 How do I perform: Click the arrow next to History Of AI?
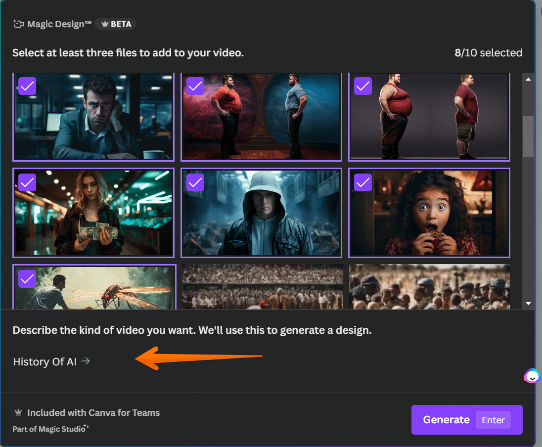(86, 361)
